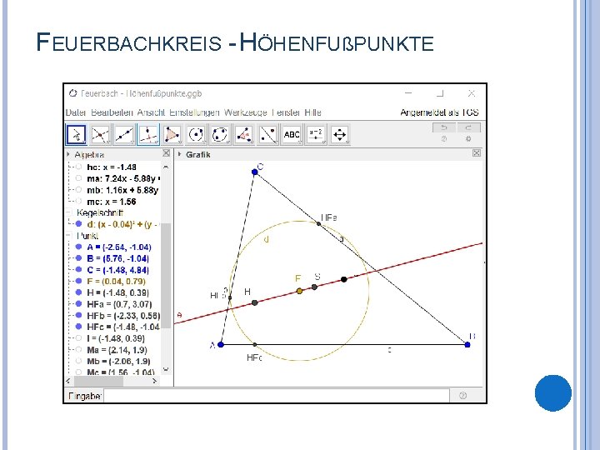The height and width of the screenshot is (450, 600).
Task: Close the Grafik panel
Action: click(x=477, y=153)
